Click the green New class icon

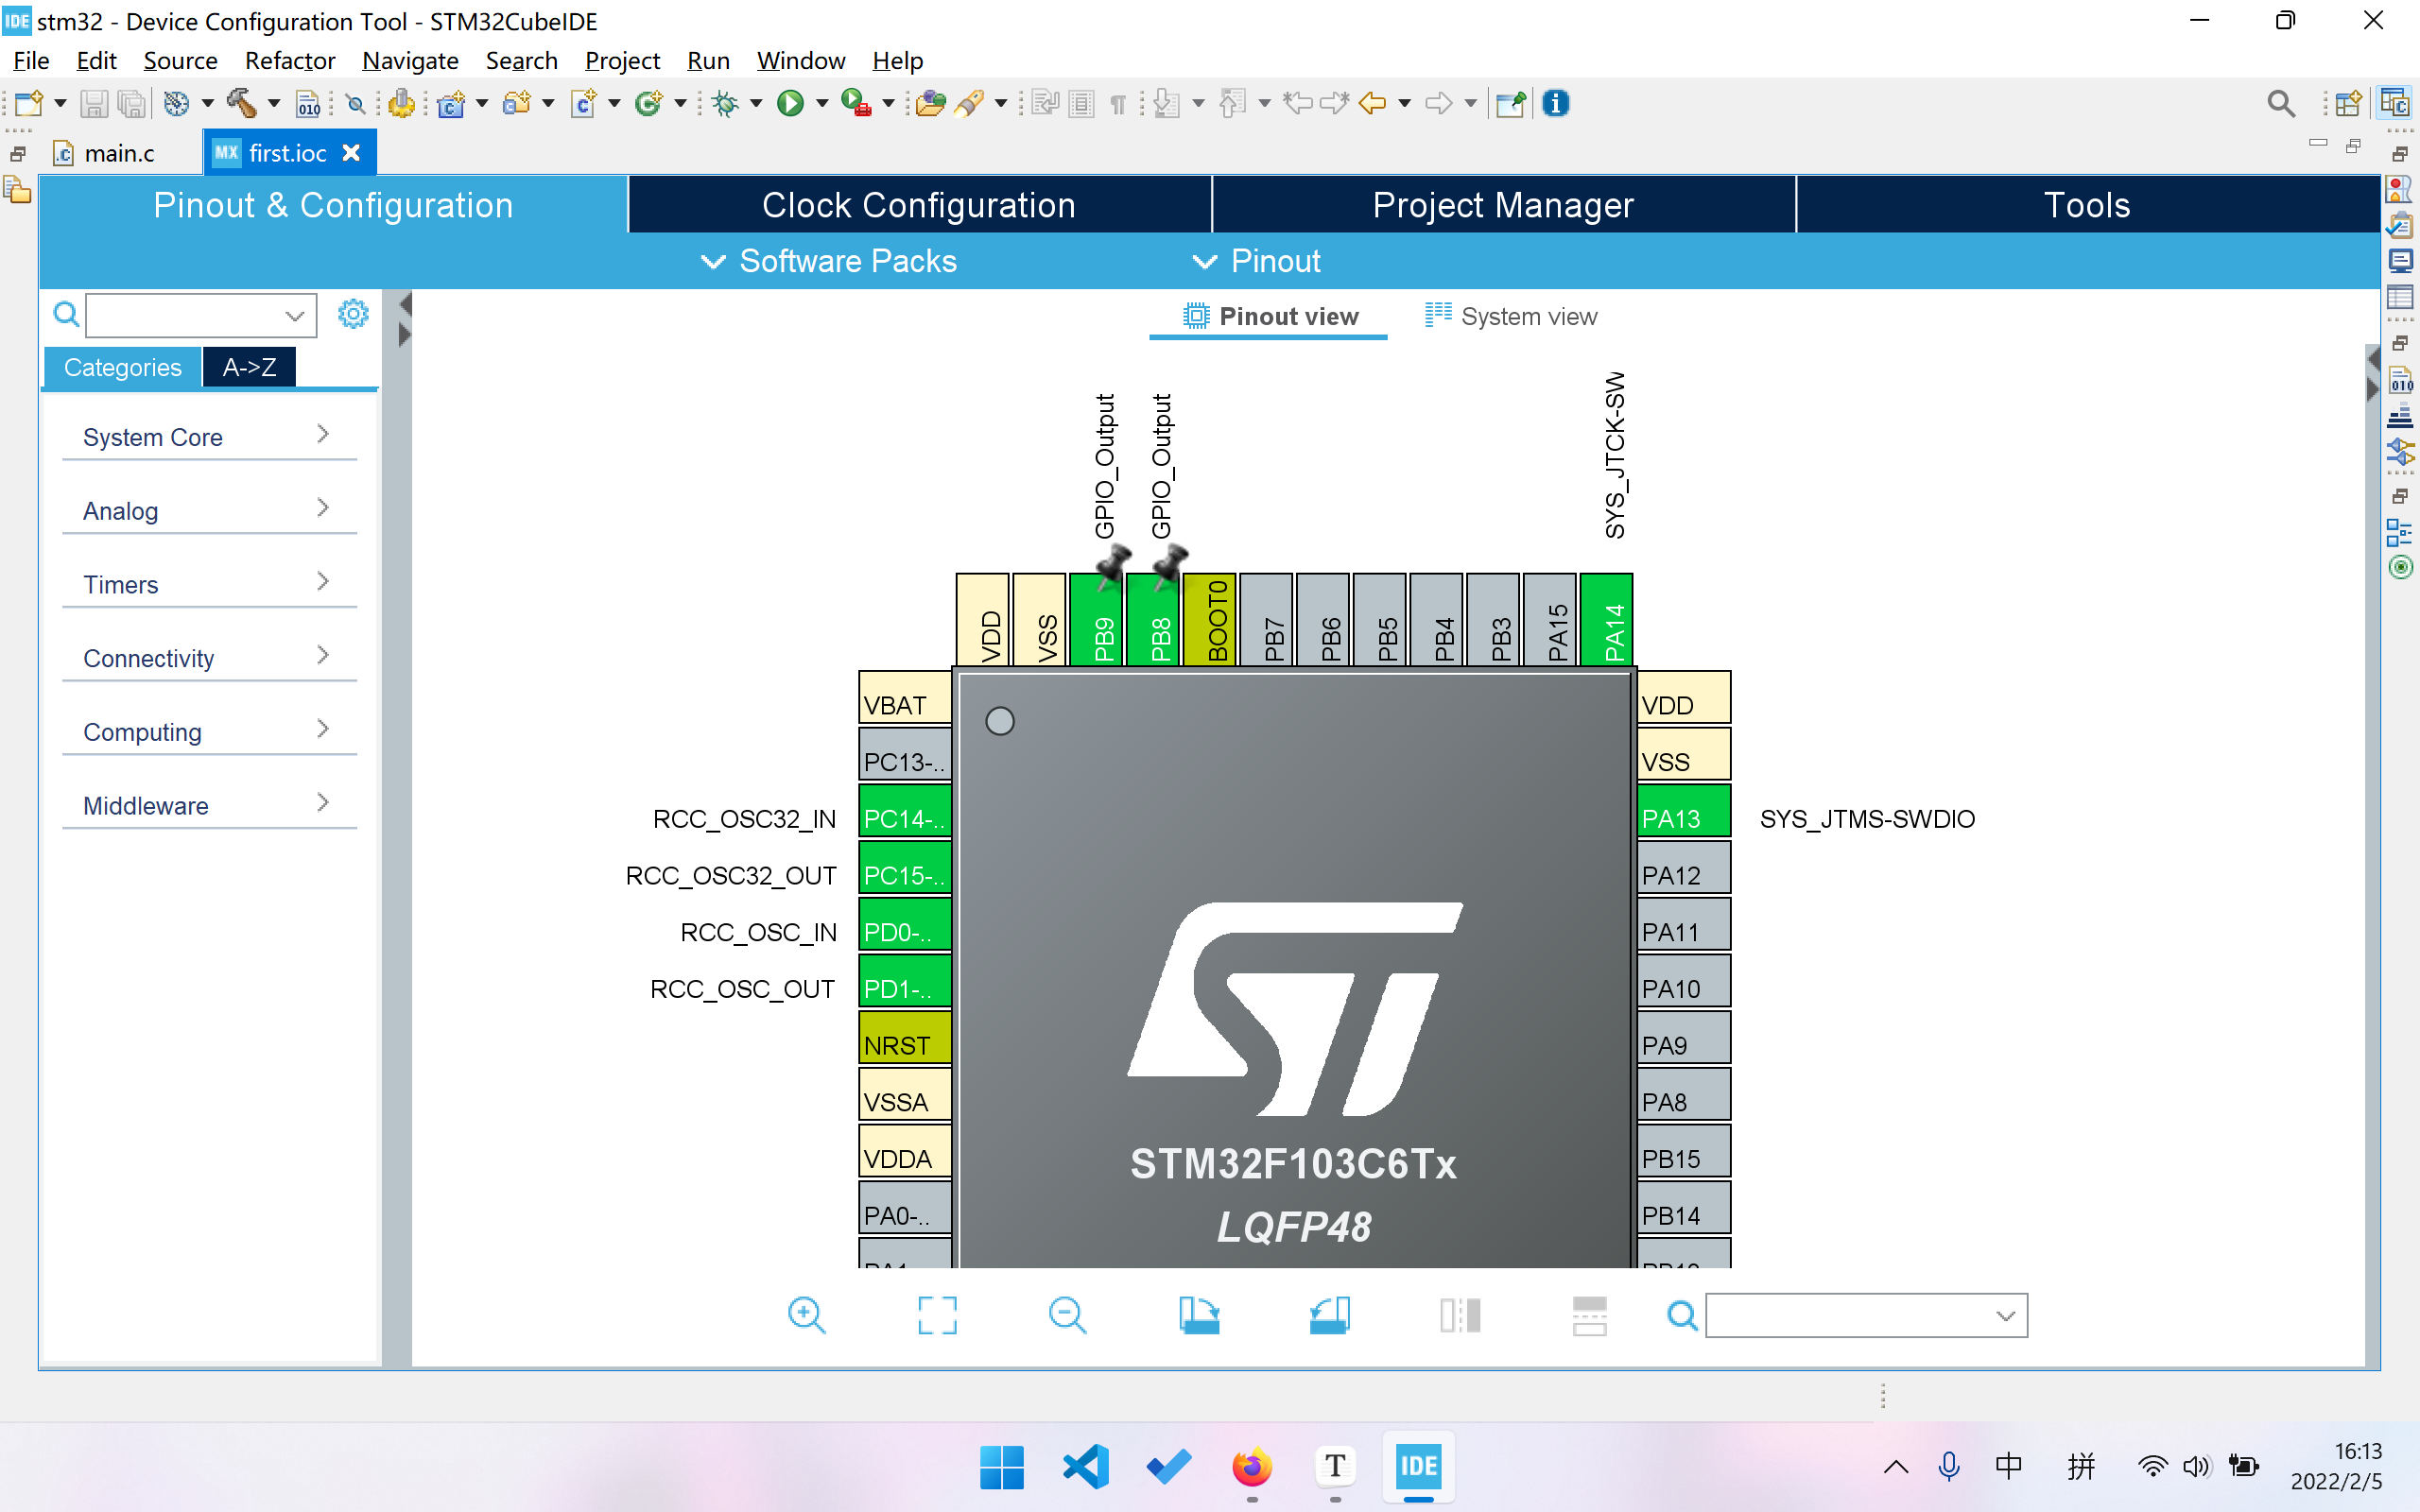649,103
